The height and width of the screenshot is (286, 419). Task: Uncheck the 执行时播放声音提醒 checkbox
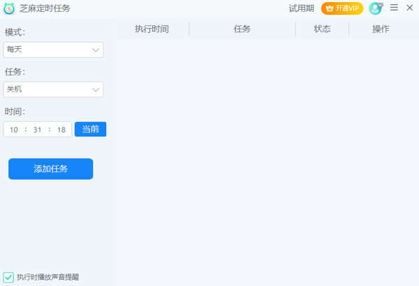click(8, 278)
